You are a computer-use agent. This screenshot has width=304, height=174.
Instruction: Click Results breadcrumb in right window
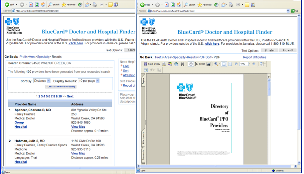point(192,57)
